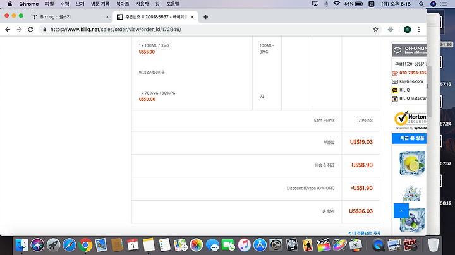This screenshot has height=255, width=455.
Task: Open Notification Center list icon
Action: pyautogui.click(x=444, y=4)
